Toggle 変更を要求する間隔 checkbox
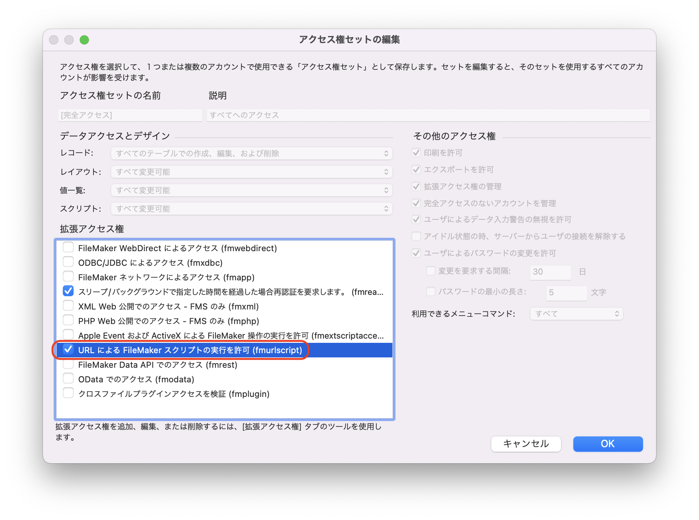The image size is (699, 520). (431, 271)
